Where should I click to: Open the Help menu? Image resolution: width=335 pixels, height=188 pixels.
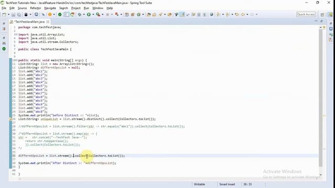pyautogui.click(x=109, y=8)
